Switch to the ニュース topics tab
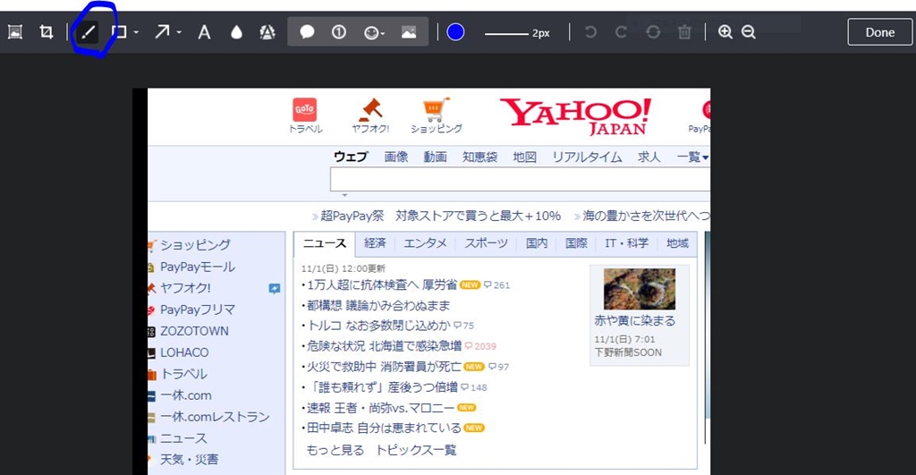Image resolution: width=916 pixels, height=475 pixels. pos(324,243)
